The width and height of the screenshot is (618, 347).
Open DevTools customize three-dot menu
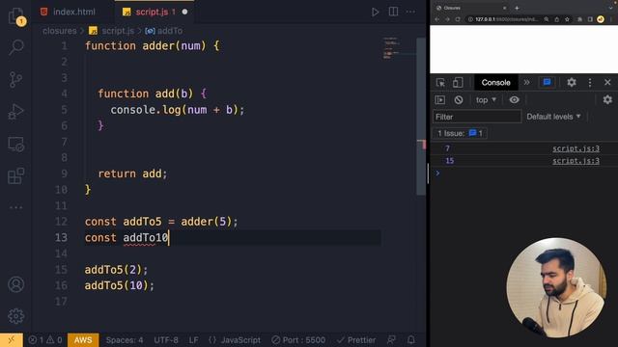[590, 83]
